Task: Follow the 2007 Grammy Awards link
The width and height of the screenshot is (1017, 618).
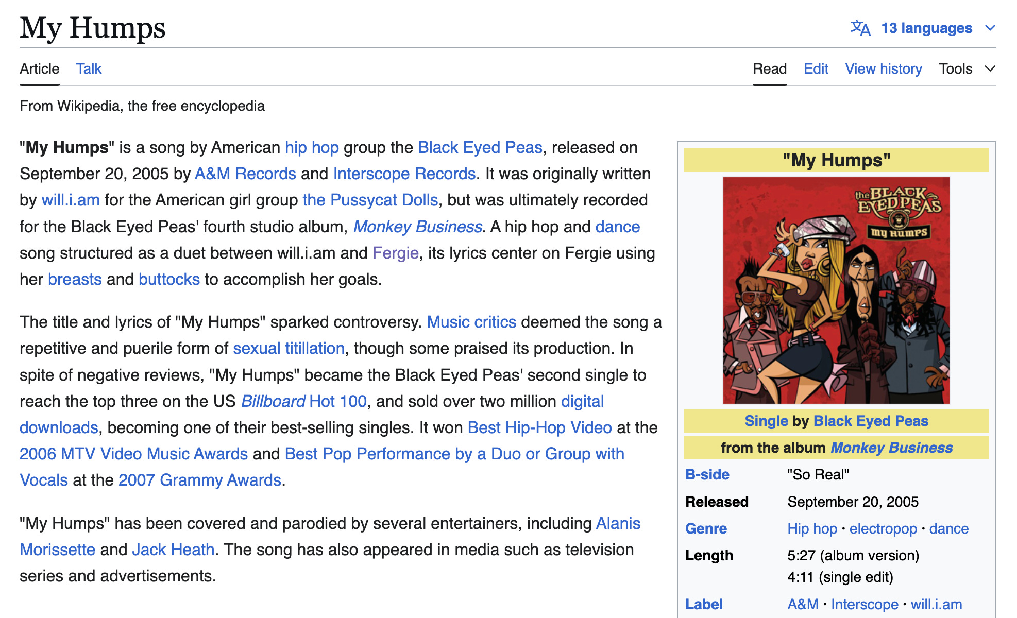Action: 199,480
